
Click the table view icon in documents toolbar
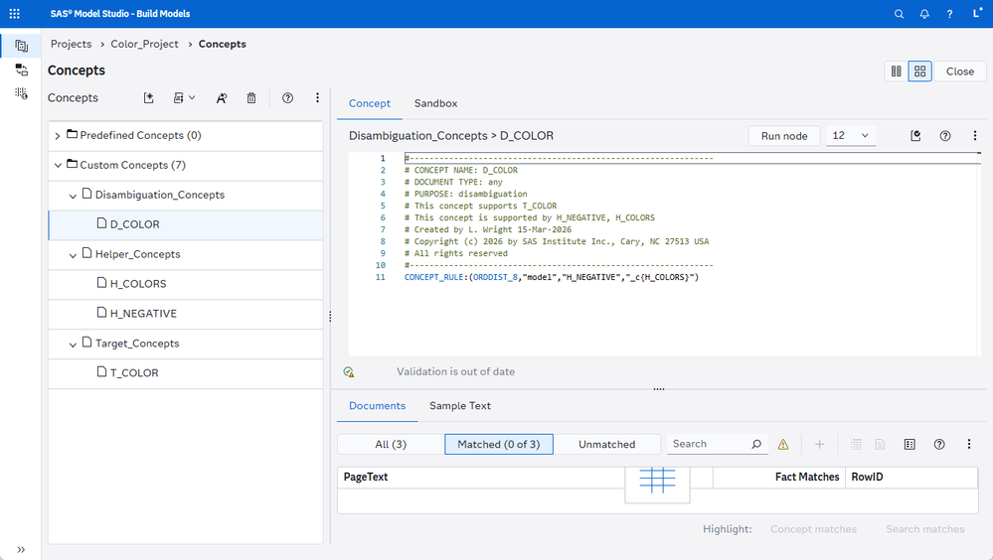[856, 444]
